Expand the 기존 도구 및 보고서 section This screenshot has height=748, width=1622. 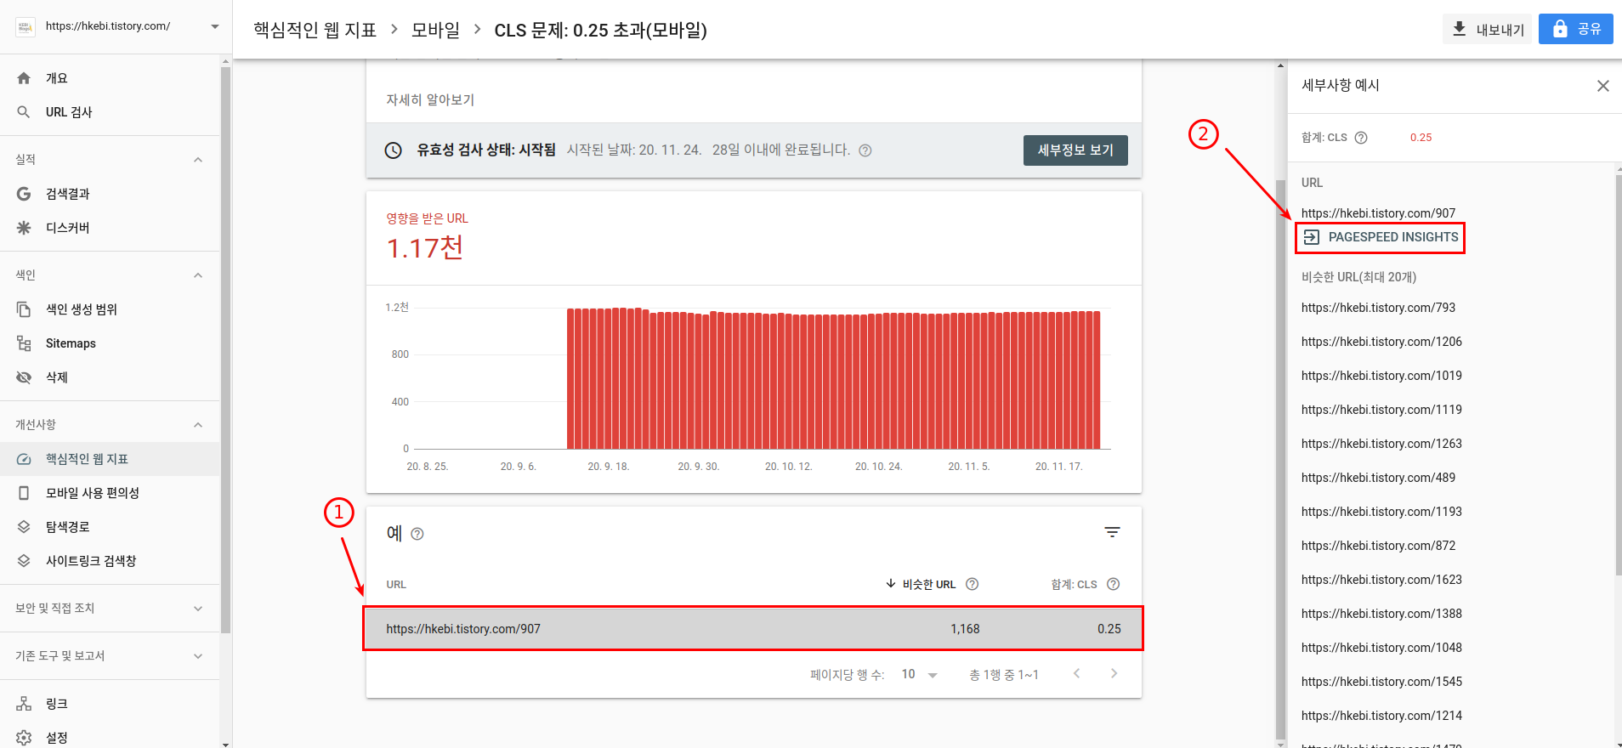point(198,656)
